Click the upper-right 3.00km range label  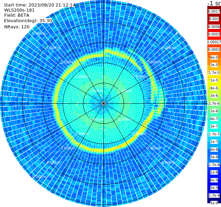154,62
